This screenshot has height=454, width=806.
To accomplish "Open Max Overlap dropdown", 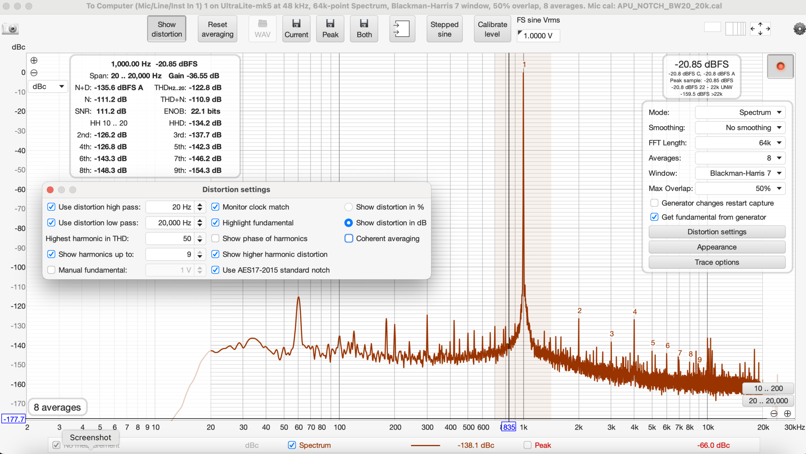I will point(740,189).
